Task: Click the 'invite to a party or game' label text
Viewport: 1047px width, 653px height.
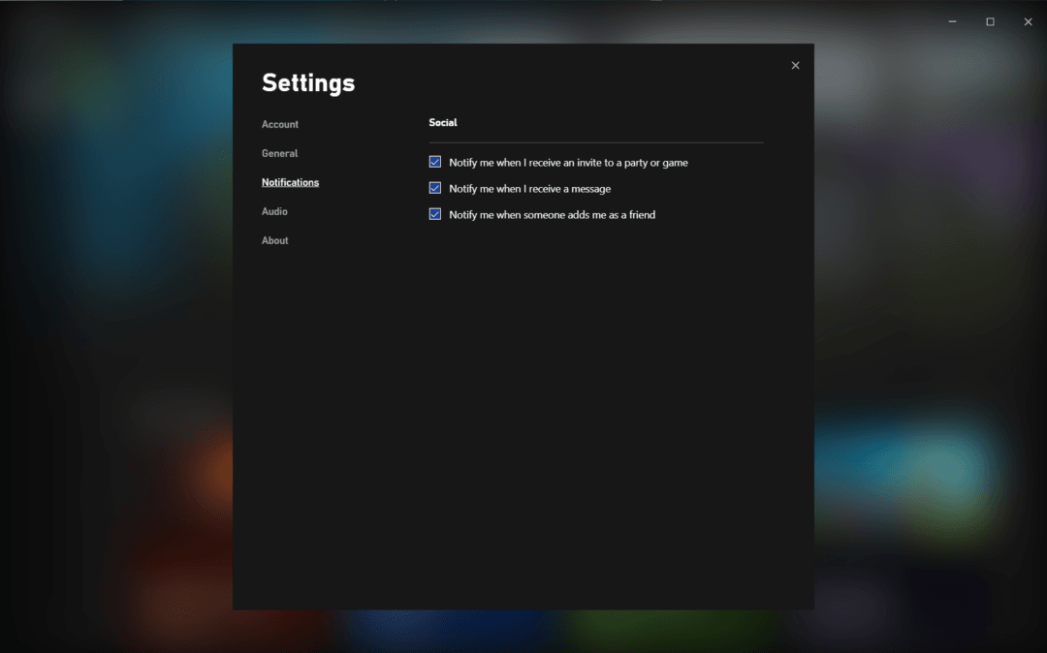Action: tap(568, 163)
